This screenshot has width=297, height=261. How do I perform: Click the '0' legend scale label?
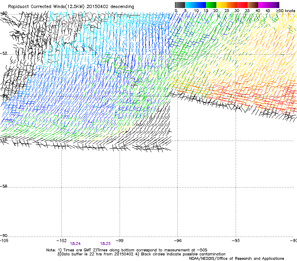tap(176, 11)
